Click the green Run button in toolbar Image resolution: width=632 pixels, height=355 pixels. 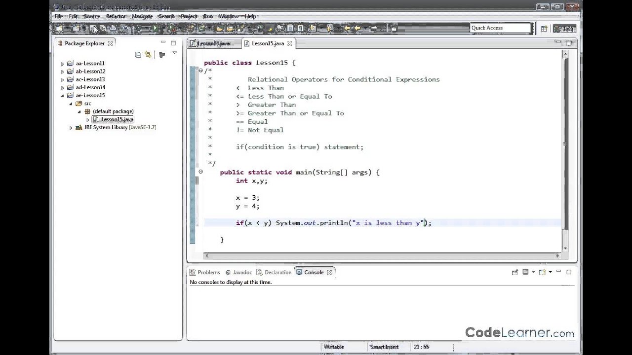click(x=155, y=29)
